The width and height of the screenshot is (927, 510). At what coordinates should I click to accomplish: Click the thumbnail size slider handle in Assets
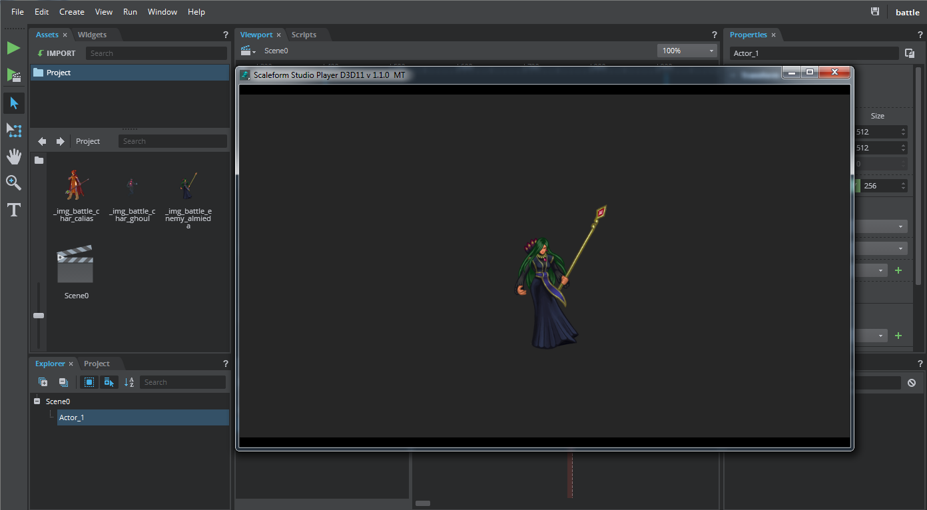pos(39,316)
